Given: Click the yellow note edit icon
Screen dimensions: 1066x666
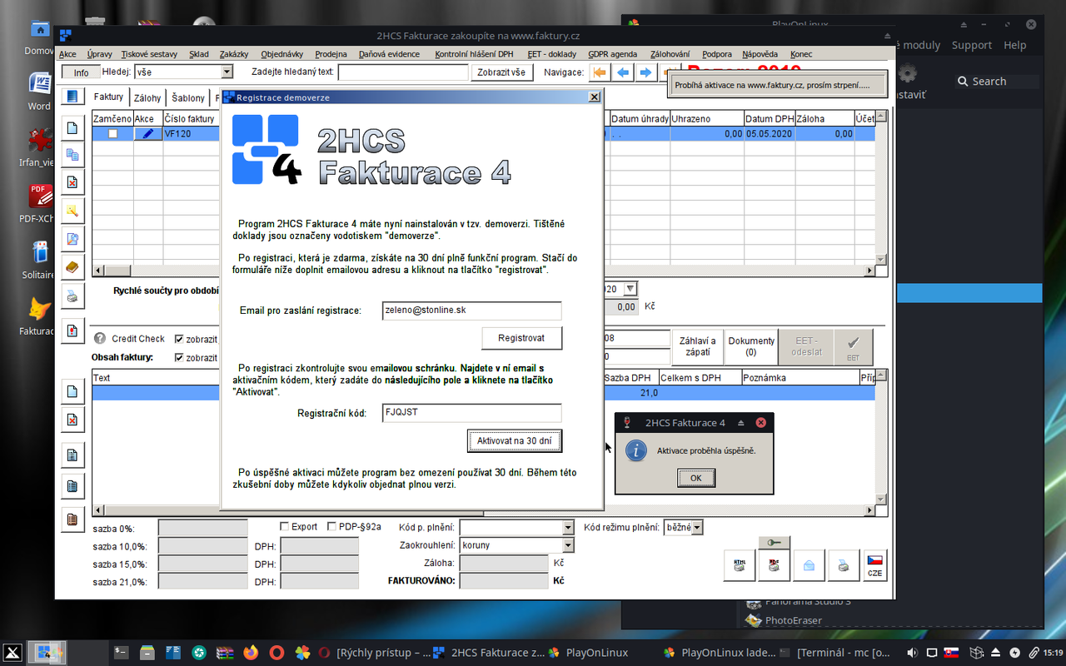Looking at the screenshot, I should click(x=72, y=211).
